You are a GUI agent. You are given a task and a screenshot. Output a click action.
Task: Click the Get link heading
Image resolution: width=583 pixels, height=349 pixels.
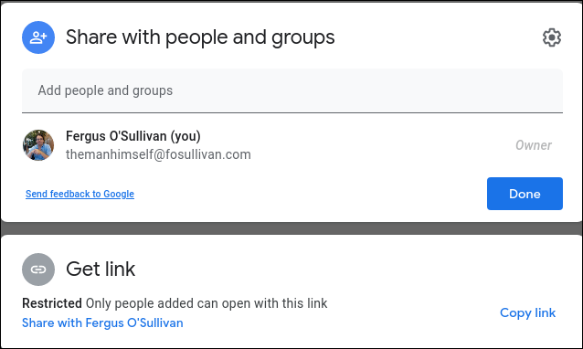click(101, 270)
